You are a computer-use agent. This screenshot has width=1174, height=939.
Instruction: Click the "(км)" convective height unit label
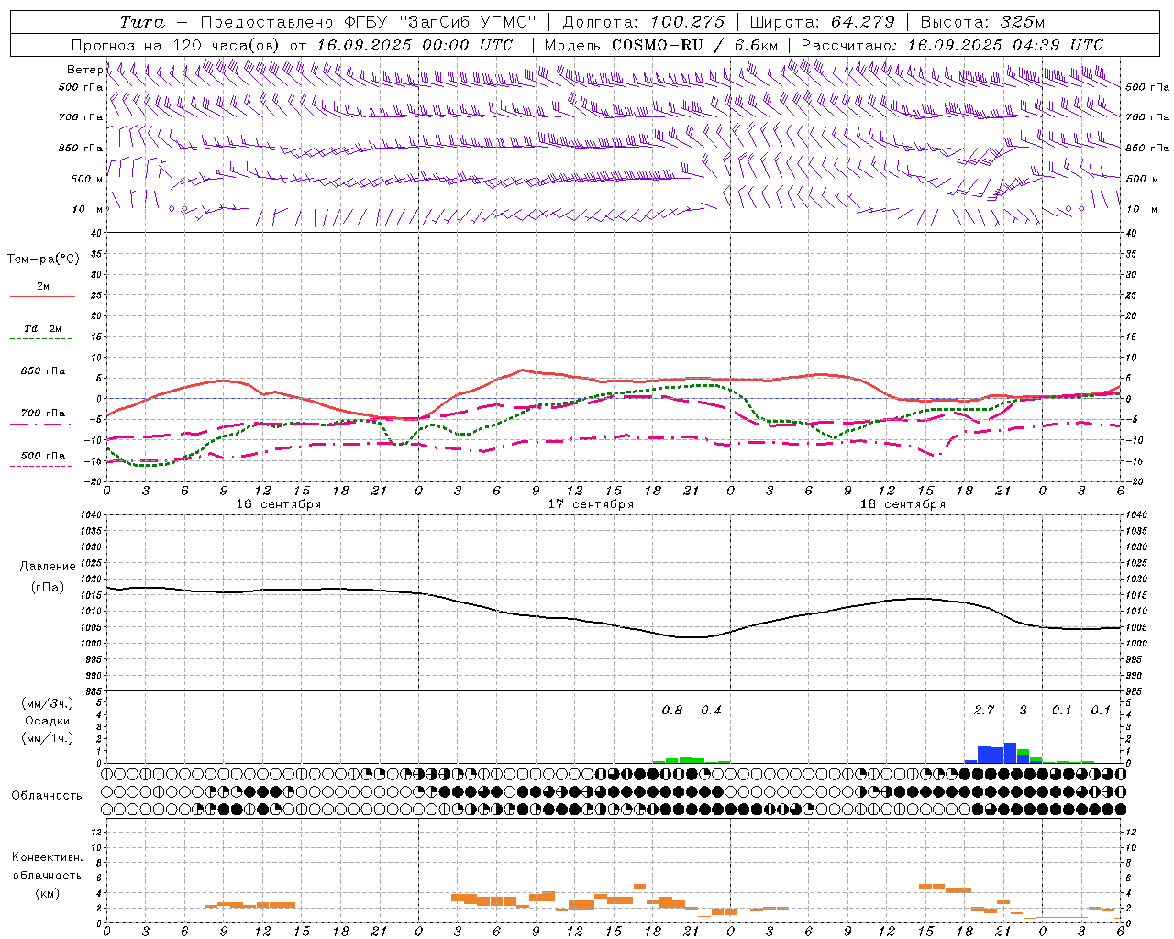click(x=47, y=892)
